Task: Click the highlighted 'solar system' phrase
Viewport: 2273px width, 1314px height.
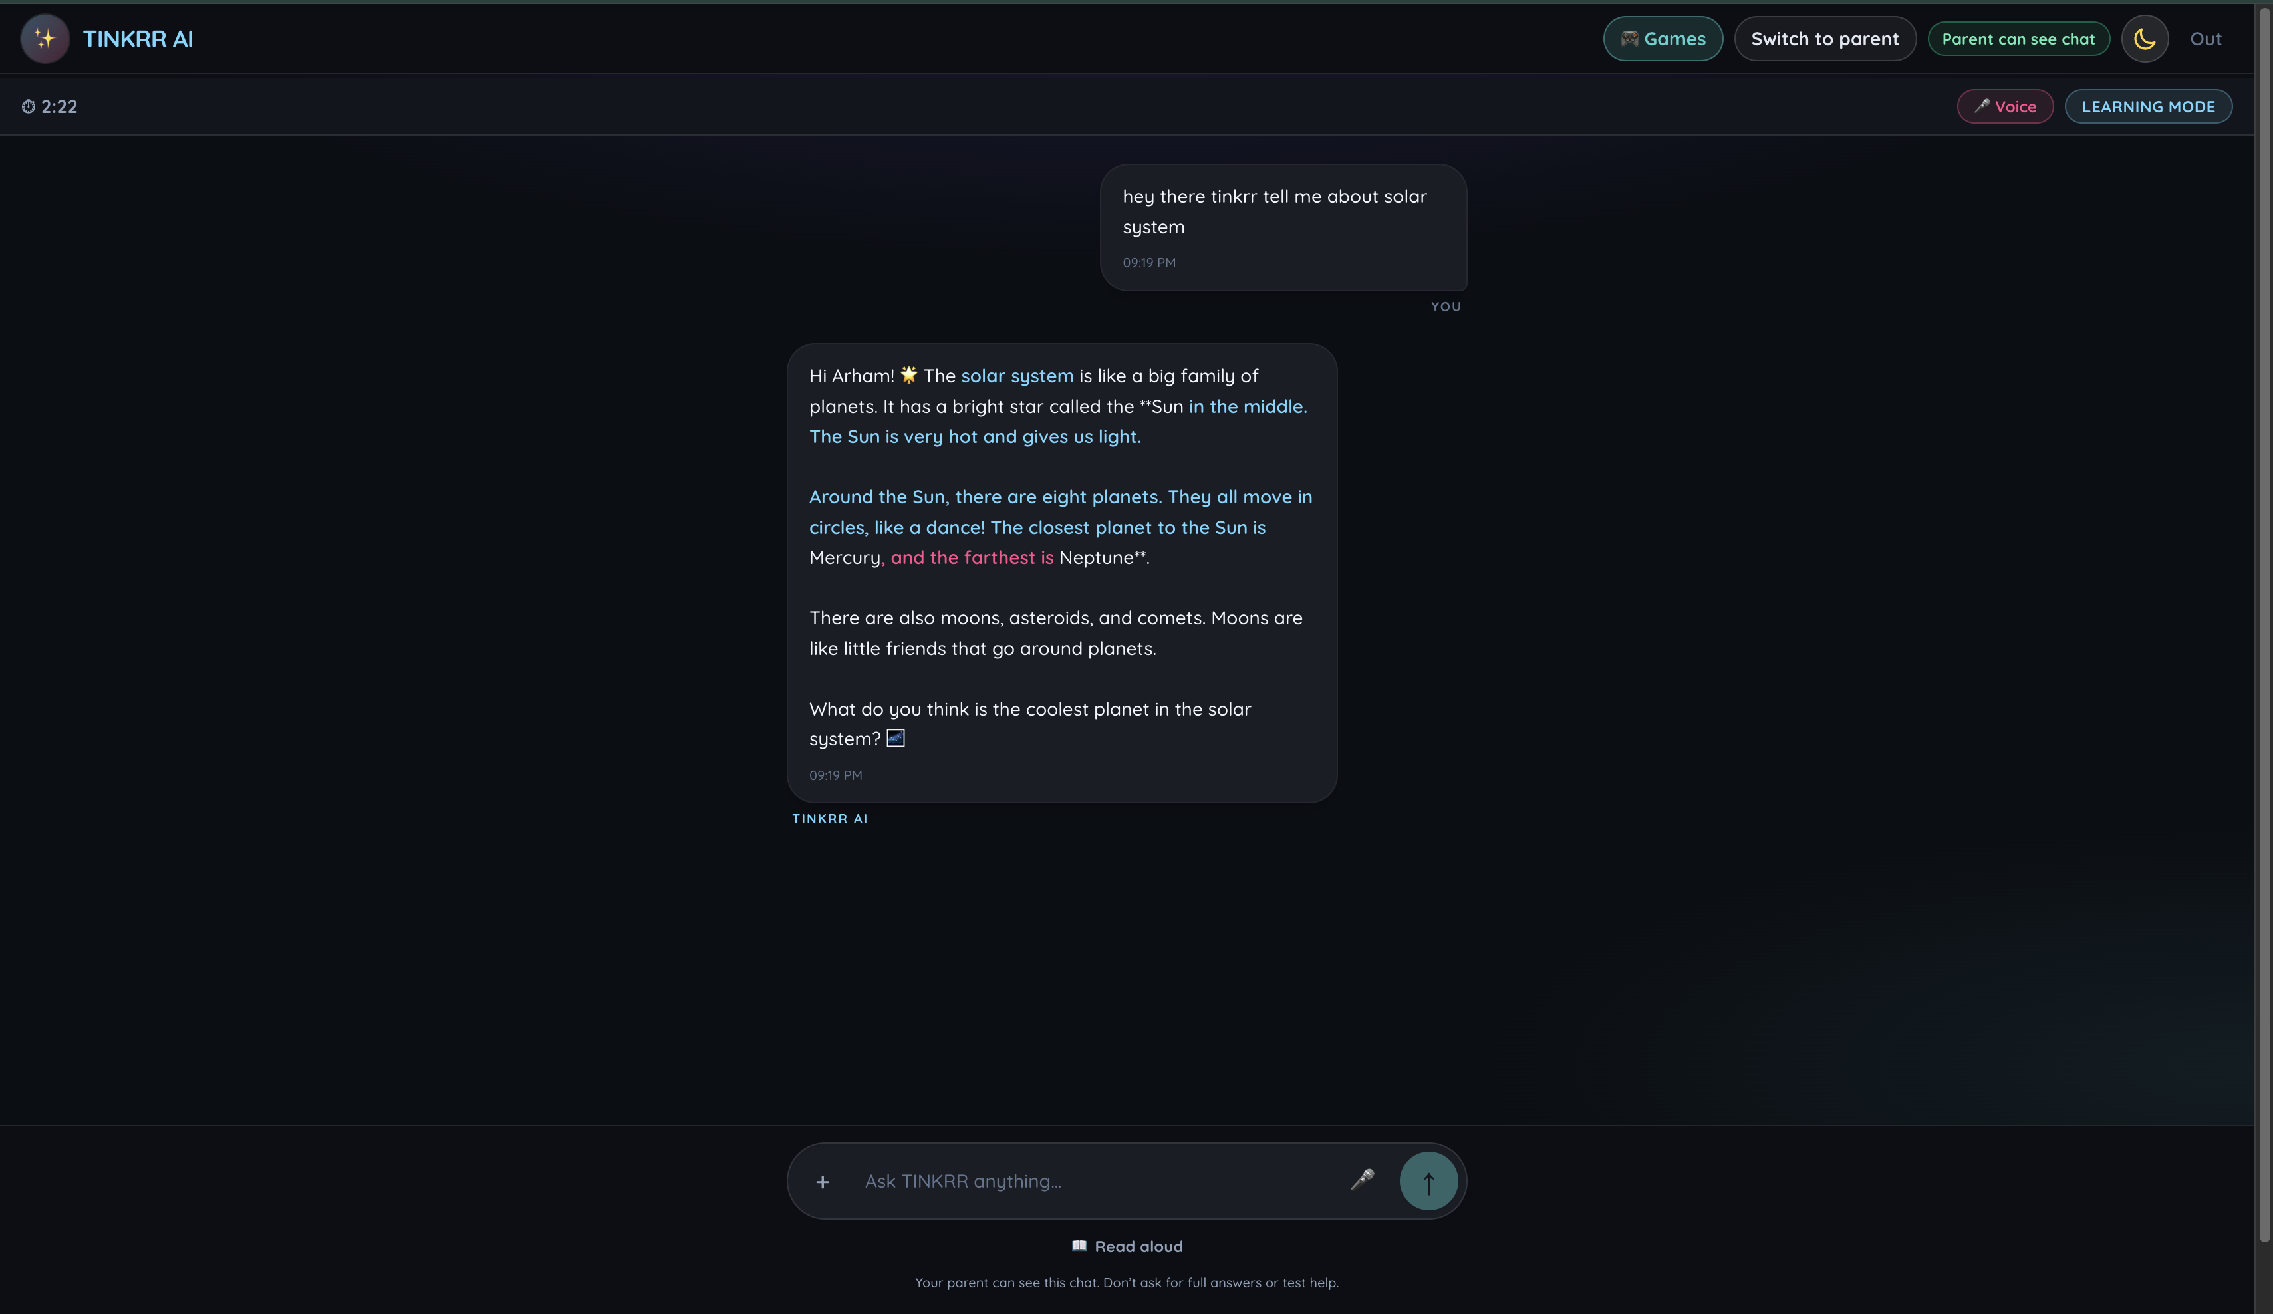Action: pos(1017,376)
